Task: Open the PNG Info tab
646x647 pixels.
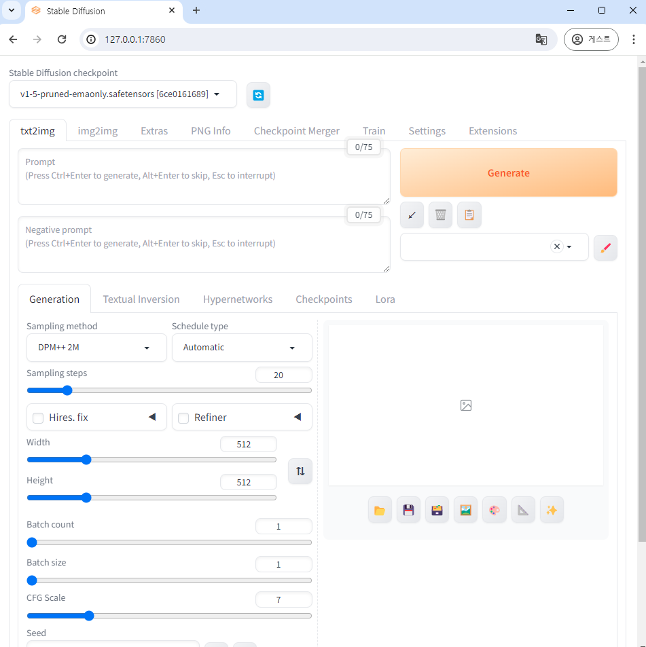Action: [x=211, y=131]
